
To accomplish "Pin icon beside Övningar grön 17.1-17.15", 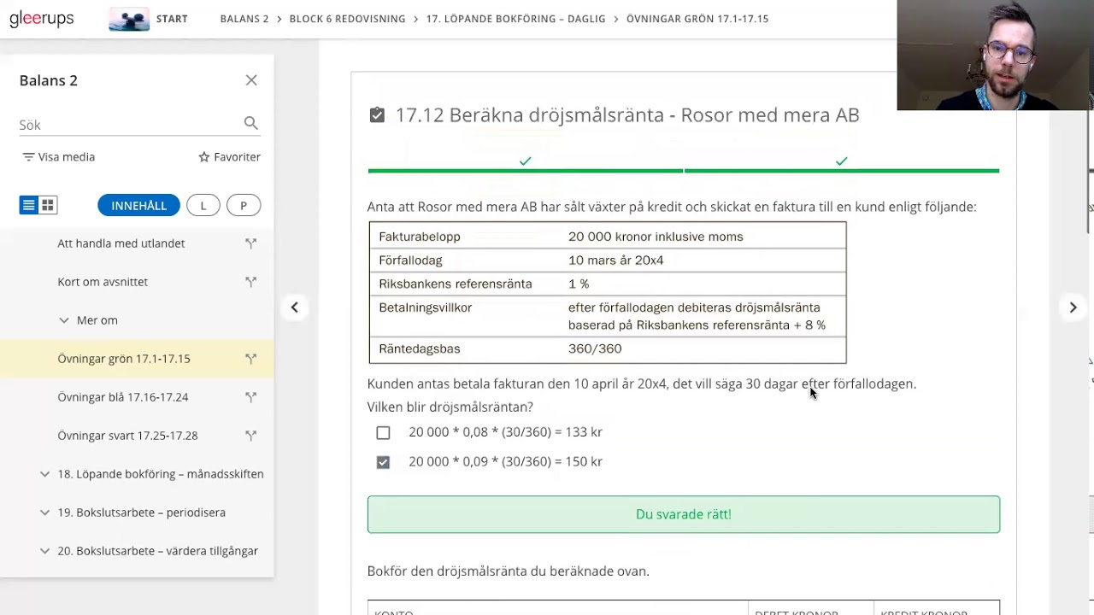I will pos(250,359).
